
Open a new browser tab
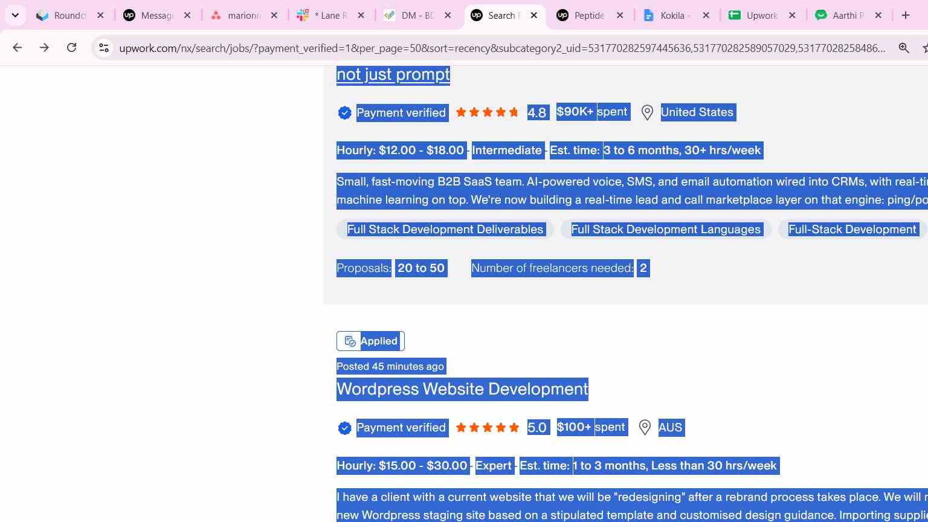point(906,15)
